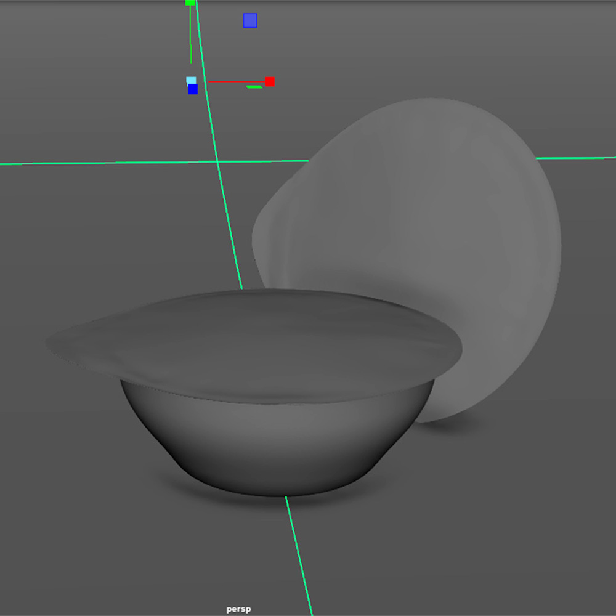
Task: Click the small green plane handle near red handle
Action: click(254, 87)
